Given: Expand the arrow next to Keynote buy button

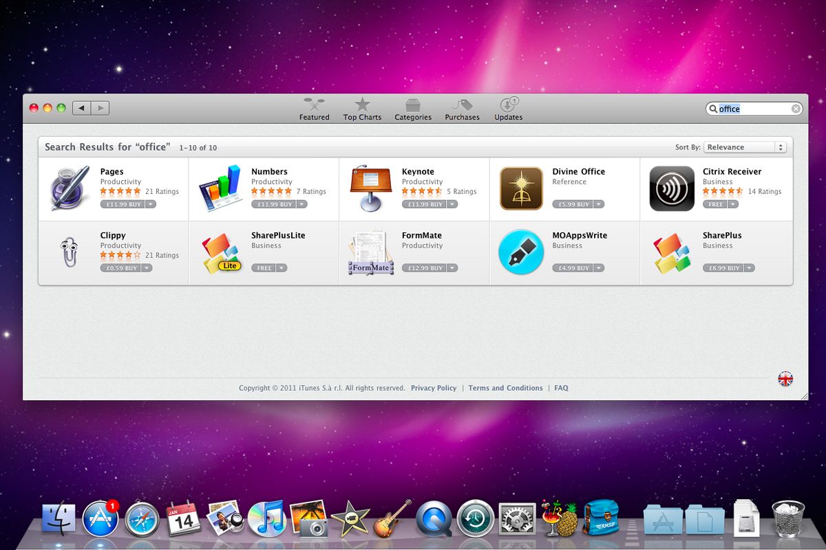Looking at the screenshot, I should pos(452,204).
